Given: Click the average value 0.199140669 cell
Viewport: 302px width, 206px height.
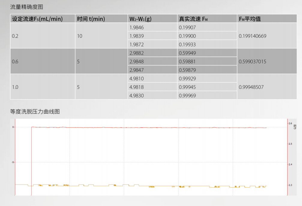Looking at the screenshot, I should (x=253, y=36).
